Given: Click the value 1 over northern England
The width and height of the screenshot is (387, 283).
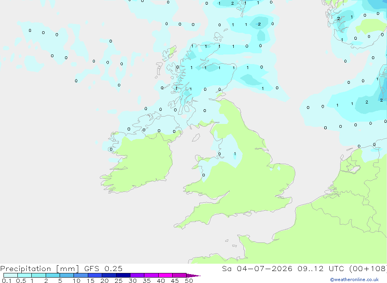Looking at the screenshot, I should (x=235, y=154).
